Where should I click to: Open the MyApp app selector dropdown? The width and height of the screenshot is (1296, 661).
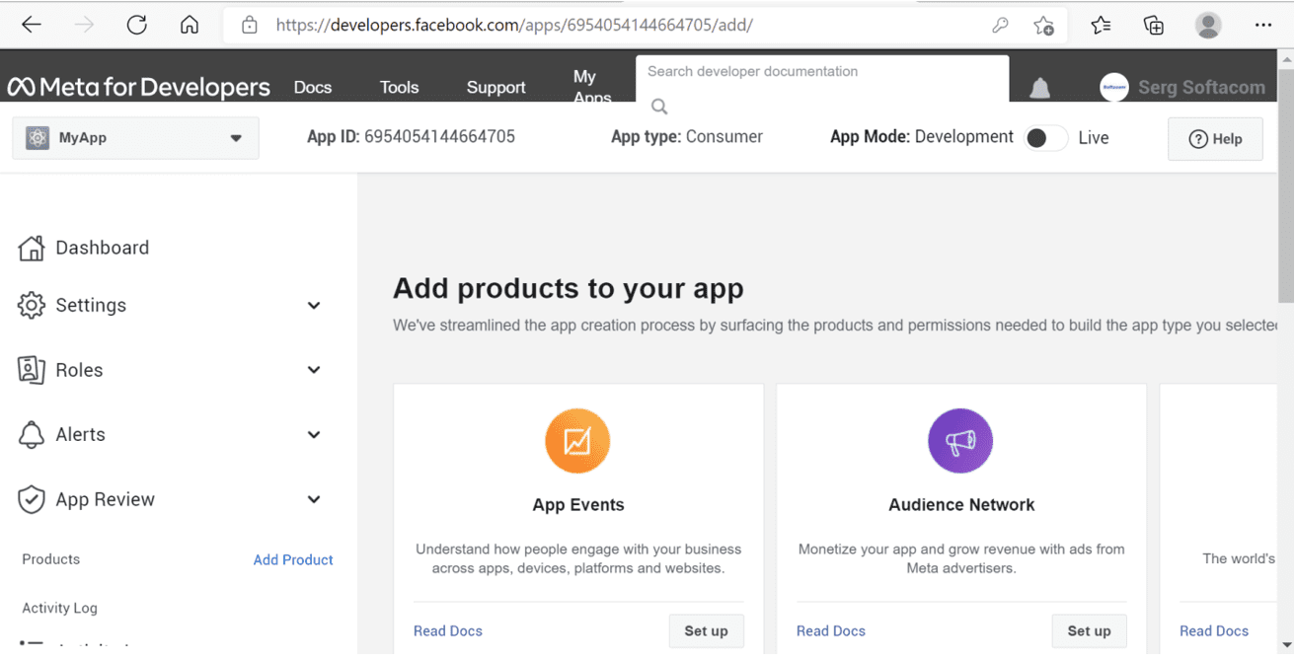point(135,138)
